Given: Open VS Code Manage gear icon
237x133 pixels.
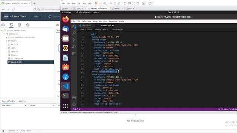Looking at the screenshot, I should click(x=74, y=104).
